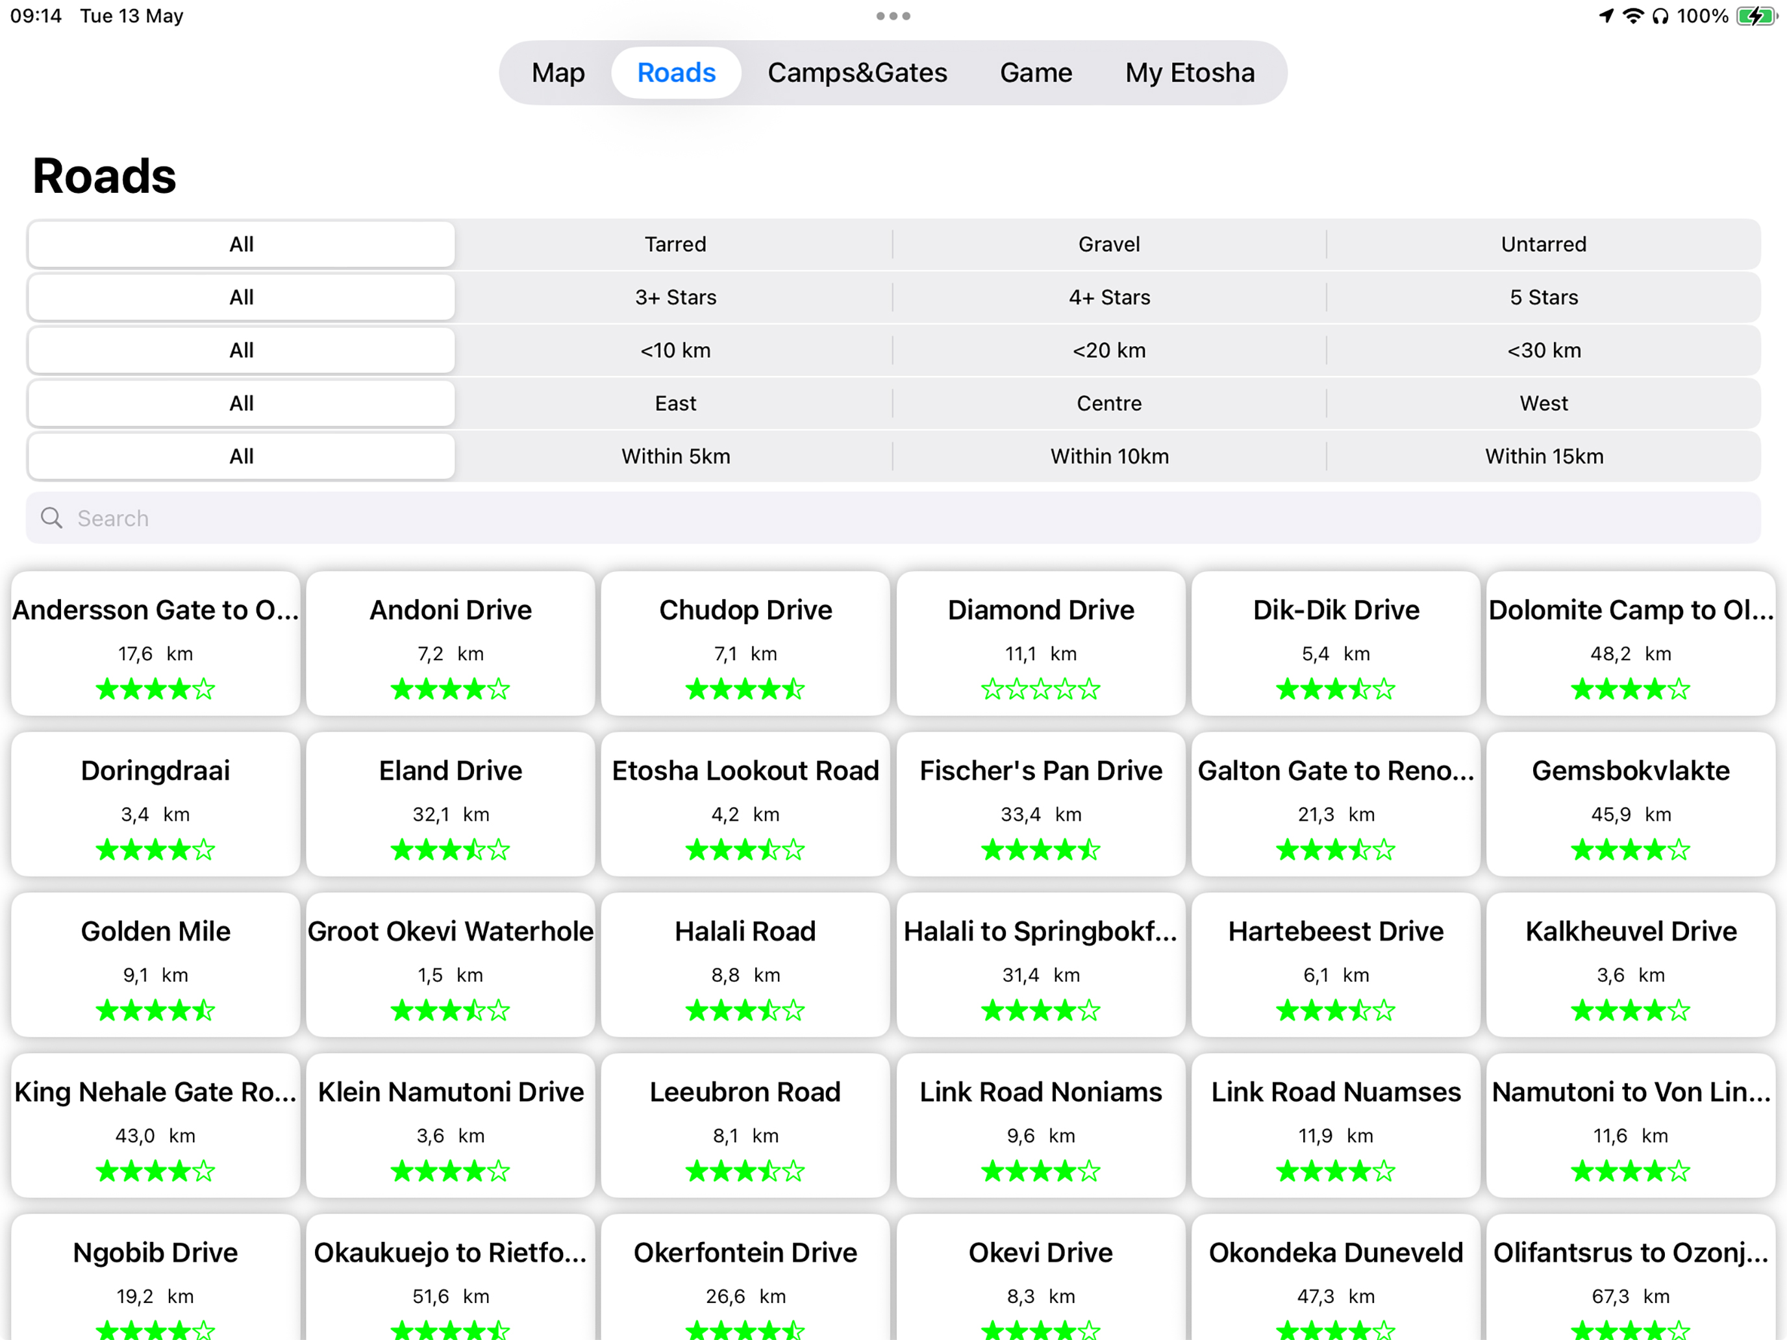The image size is (1787, 1340).
Task: Select the Within 10km distance filter
Action: (x=1109, y=456)
